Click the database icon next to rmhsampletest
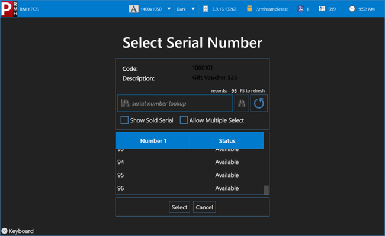The height and width of the screenshot is (236, 385). click(249, 9)
